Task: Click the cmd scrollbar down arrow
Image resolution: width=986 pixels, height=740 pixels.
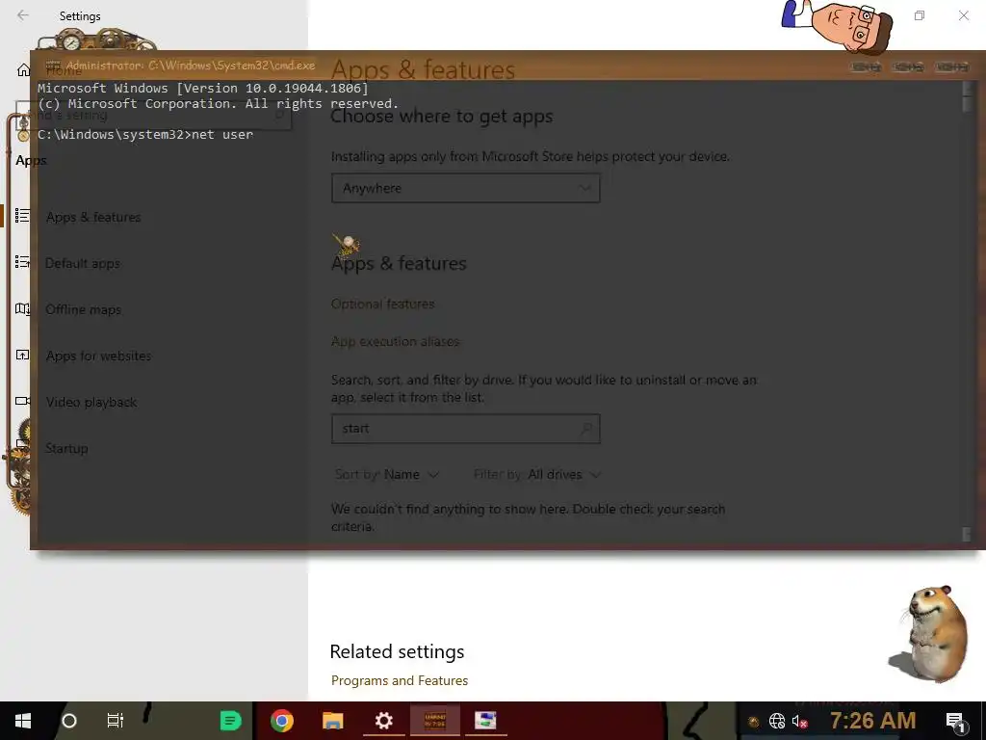Action: (967, 534)
